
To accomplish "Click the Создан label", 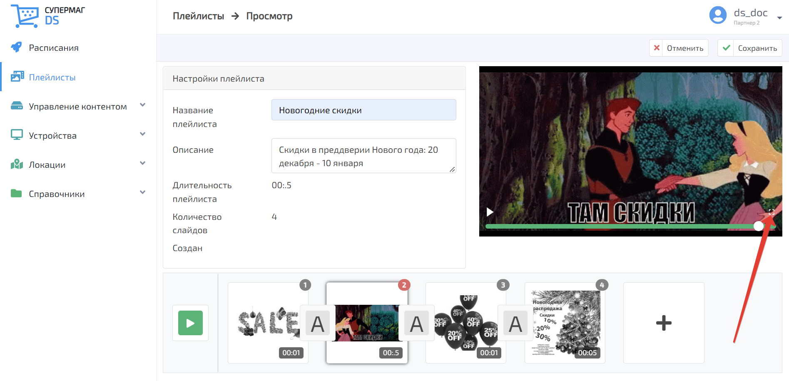I will click(x=187, y=248).
